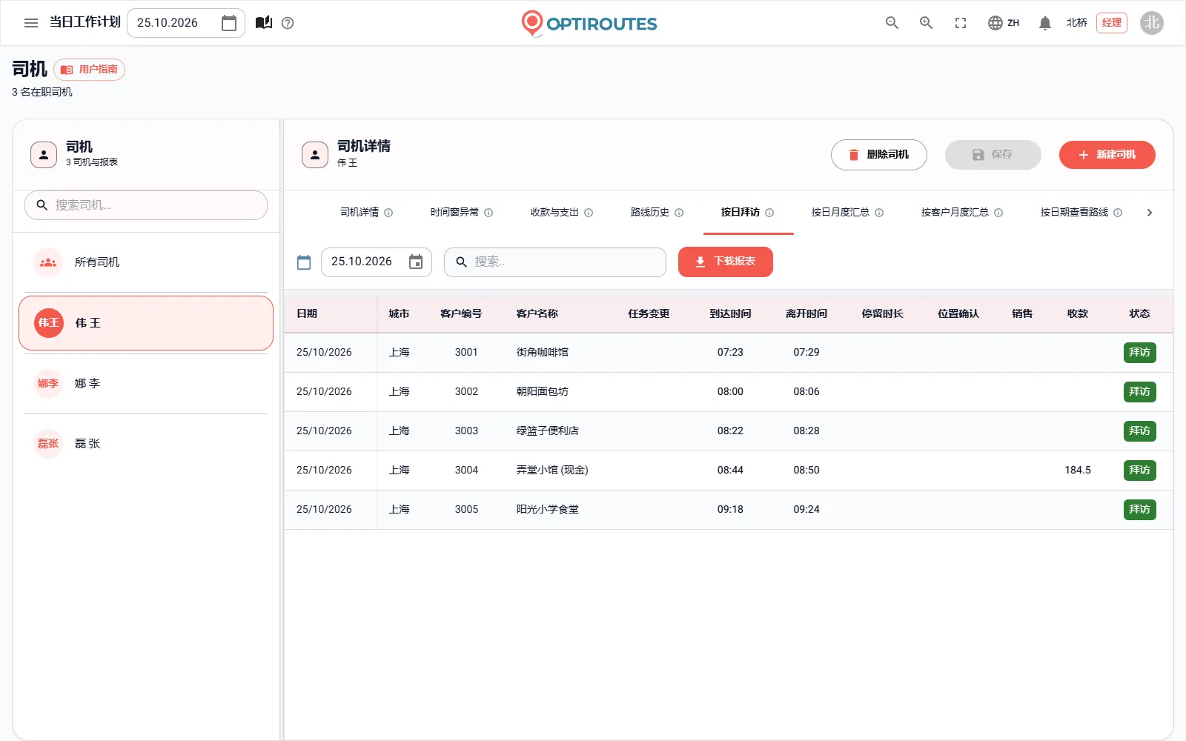The width and height of the screenshot is (1186, 741).
Task: Open the search magnifier in top bar
Action: (x=892, y=23)
